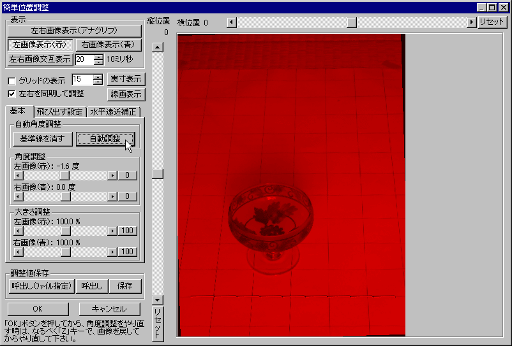Reset left image angle with 0 button
Screen dimensions: 512x346
pos(128,175)
